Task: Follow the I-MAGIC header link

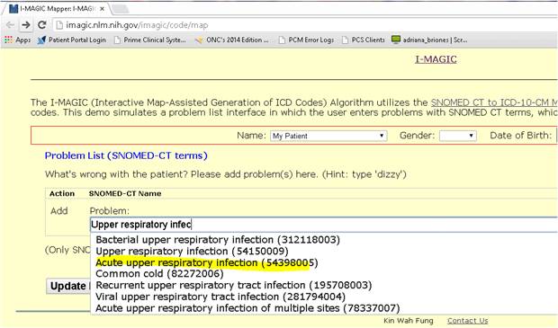Action: (x=436, y=59)
